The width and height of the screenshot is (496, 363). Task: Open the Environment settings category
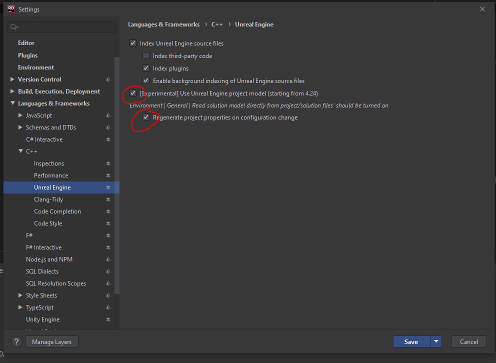36,67
